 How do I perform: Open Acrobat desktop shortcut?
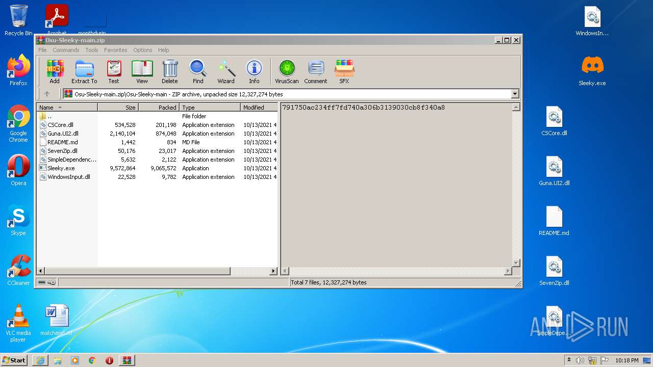coord(57,19)
